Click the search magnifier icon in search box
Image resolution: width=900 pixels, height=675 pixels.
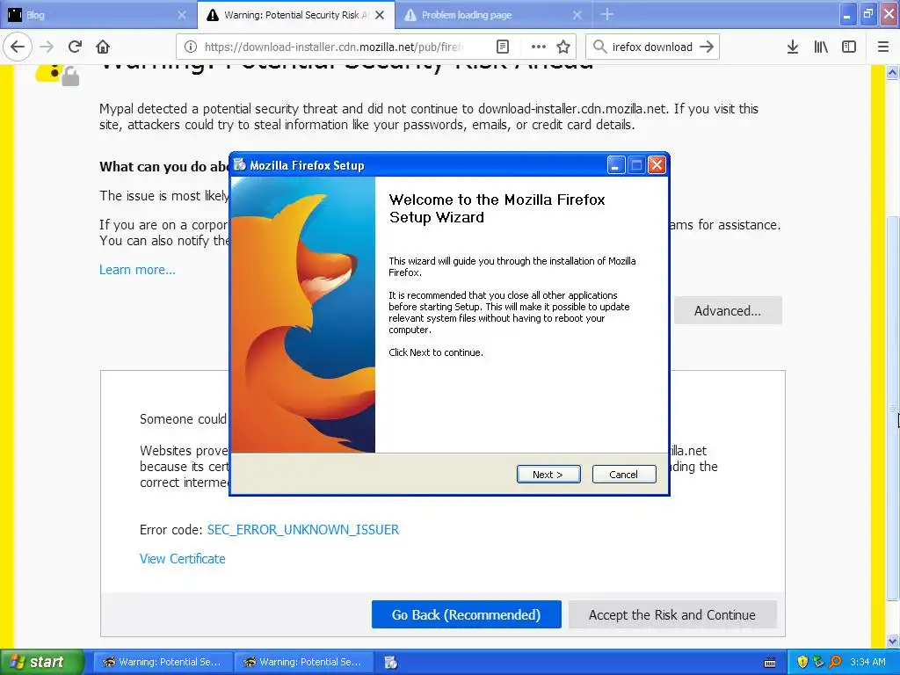click(x=599, y=47)
